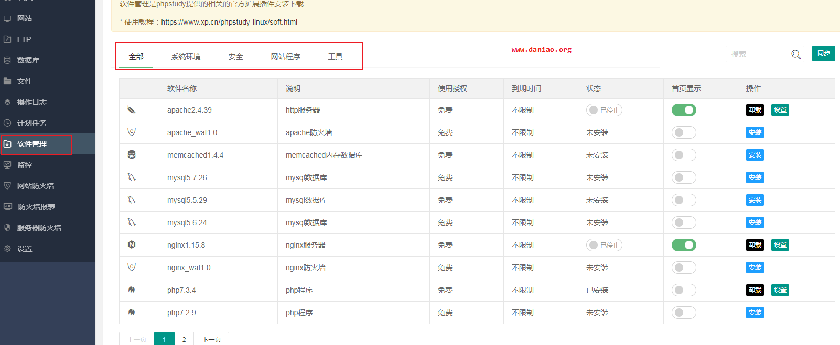Uninstall php7.3.4 with 卸载 button
840x345 pixels.
755,290
